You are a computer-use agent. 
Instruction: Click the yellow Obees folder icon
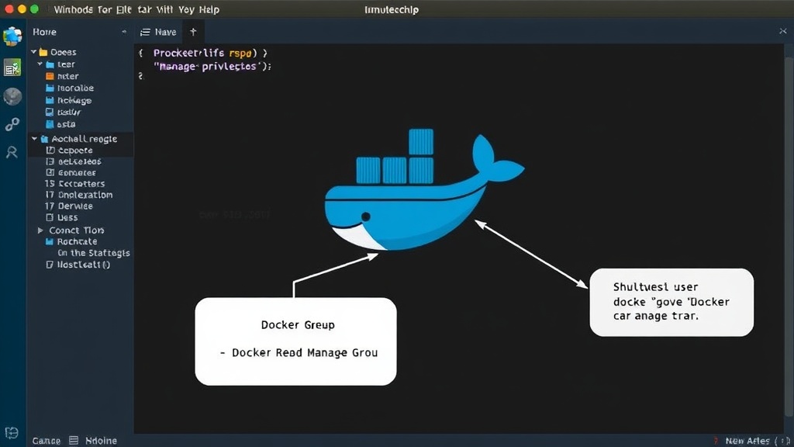pyautogui.click(x=43, y=52)
